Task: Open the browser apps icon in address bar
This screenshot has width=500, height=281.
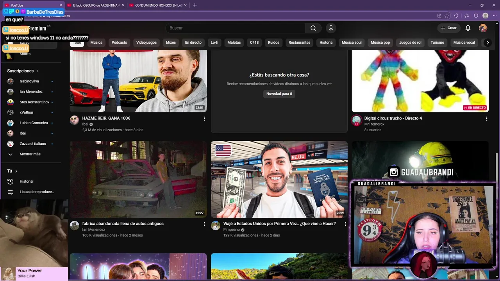Action: pyautogui.click(x=439, y=16)
